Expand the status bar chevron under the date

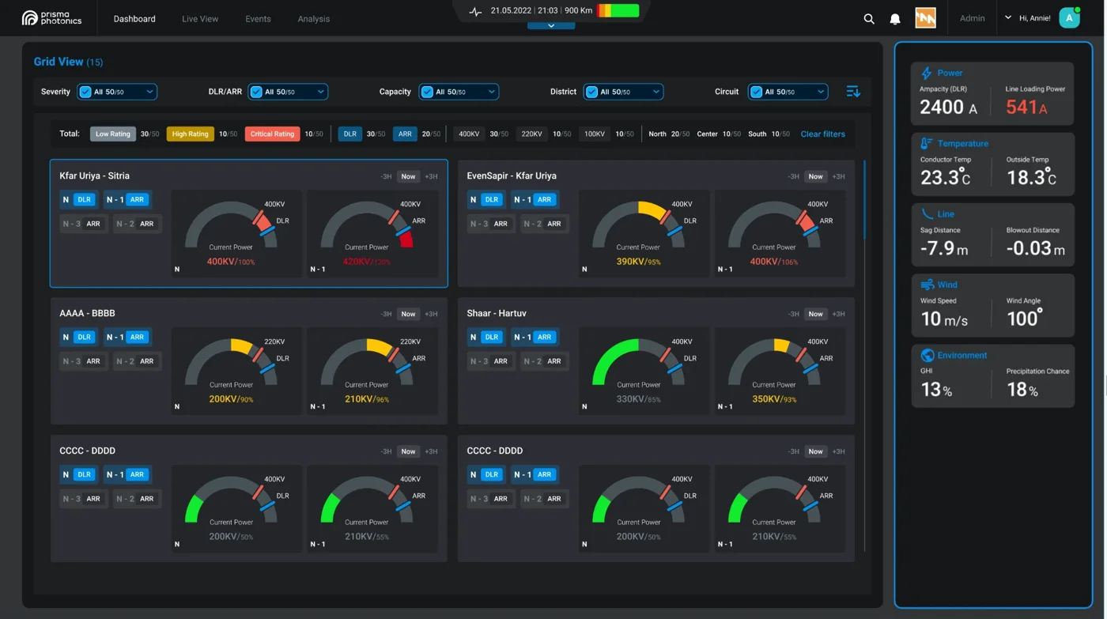click(551, 25)
